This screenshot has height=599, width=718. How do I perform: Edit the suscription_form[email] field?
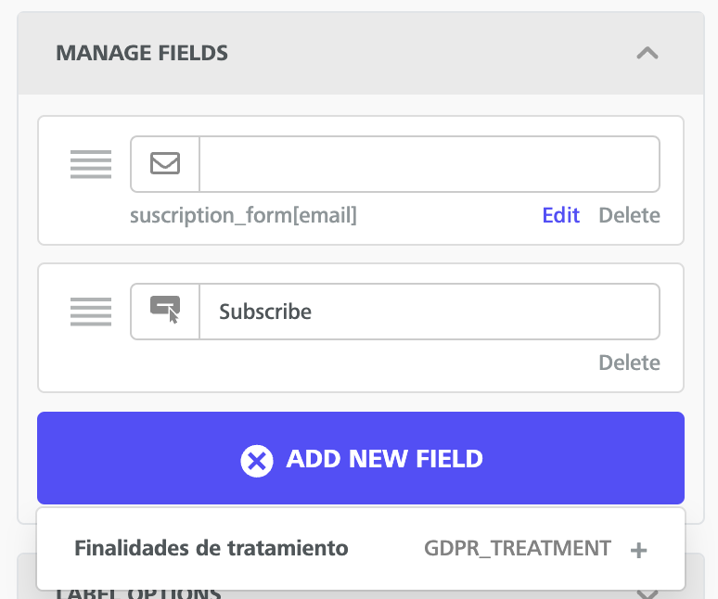pos(561,215)
